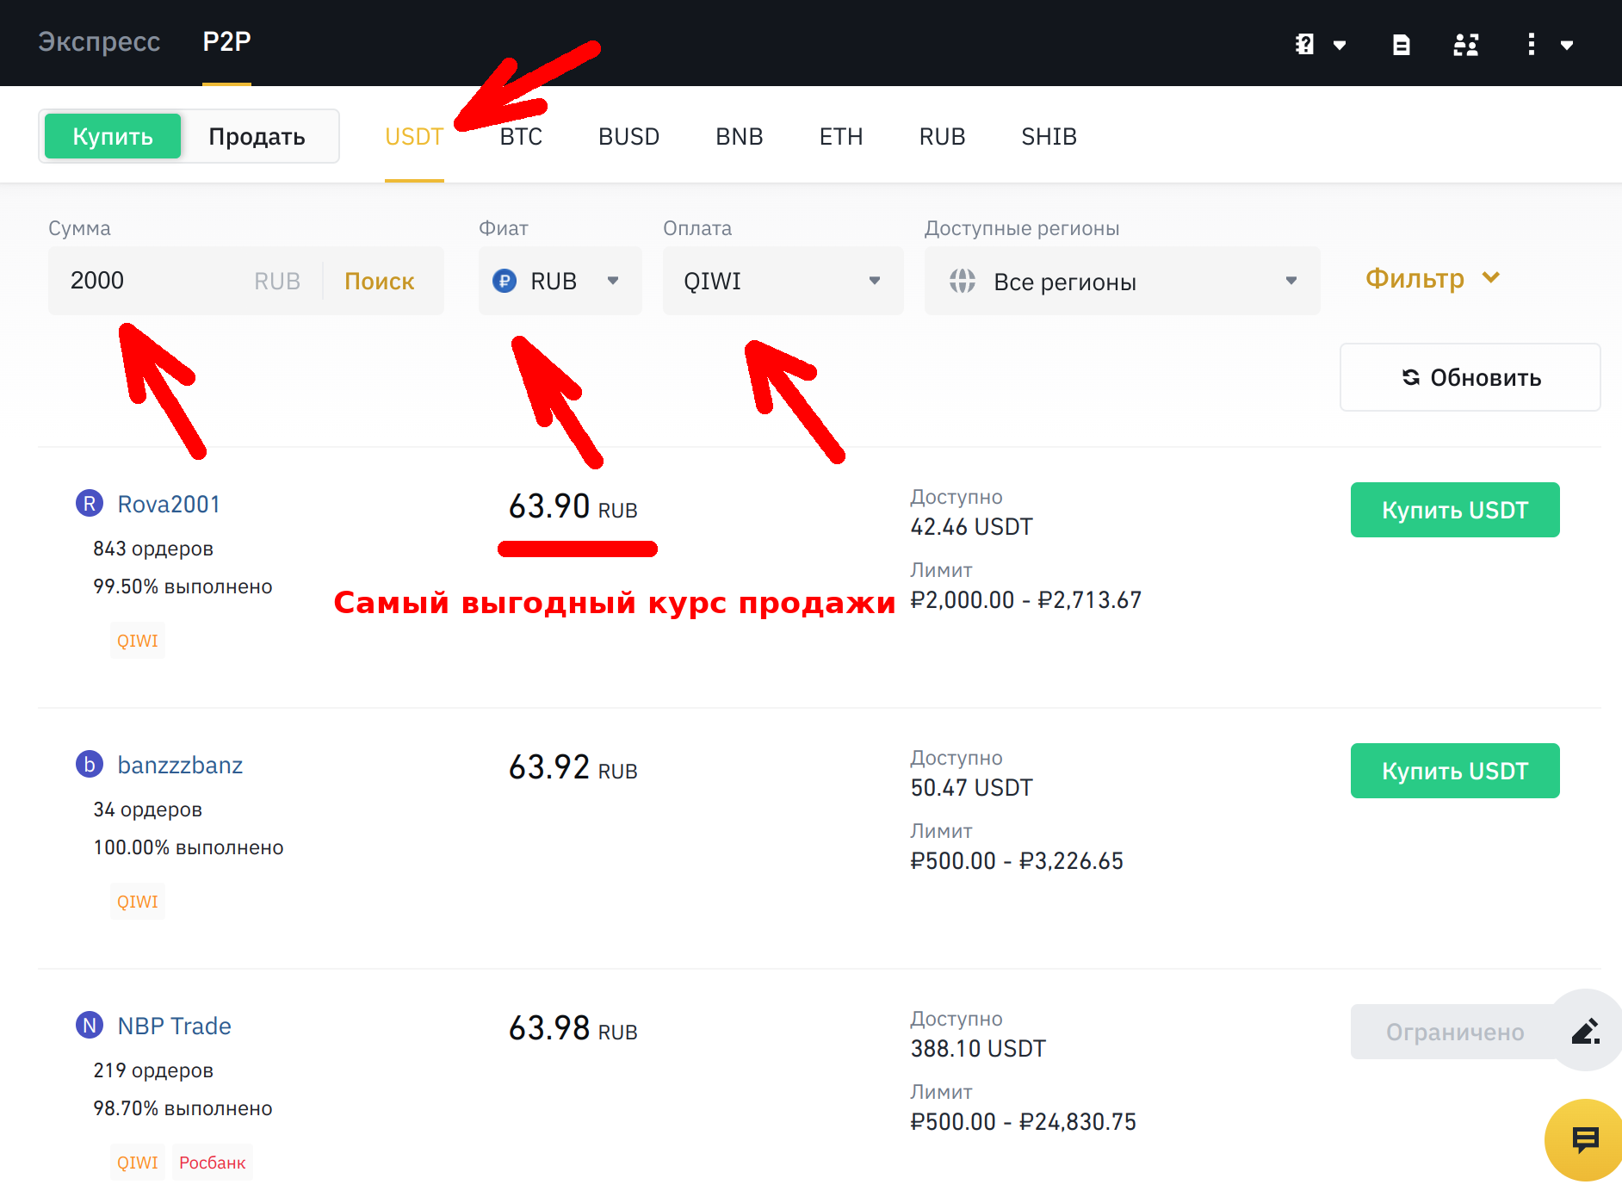Open the P2P help guide icon
The height and width of the screenshot is (1197, 1622).
(1305, 44)
